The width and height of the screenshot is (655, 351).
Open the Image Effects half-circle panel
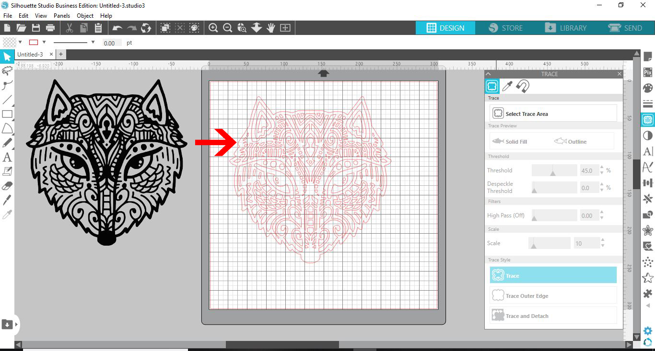tap(648, 136)
